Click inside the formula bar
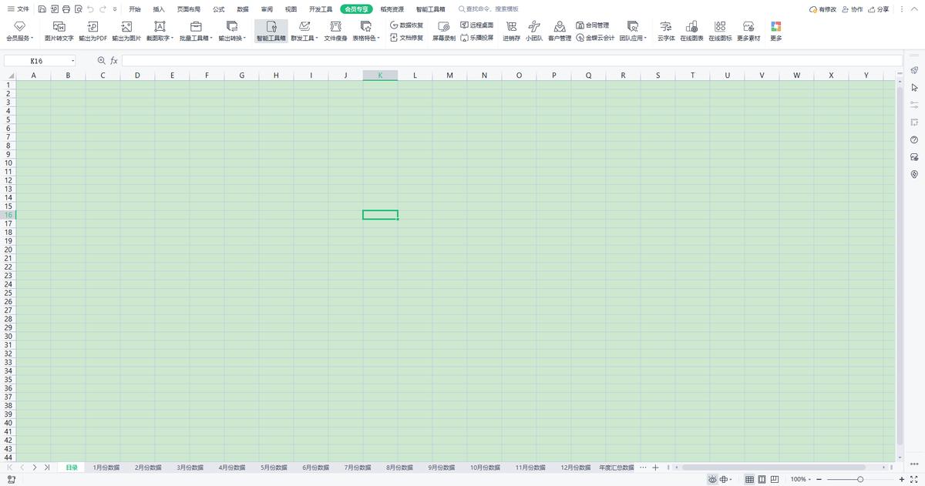The width and height of the screenshot is (925, 486). click(x=308, y=60)
